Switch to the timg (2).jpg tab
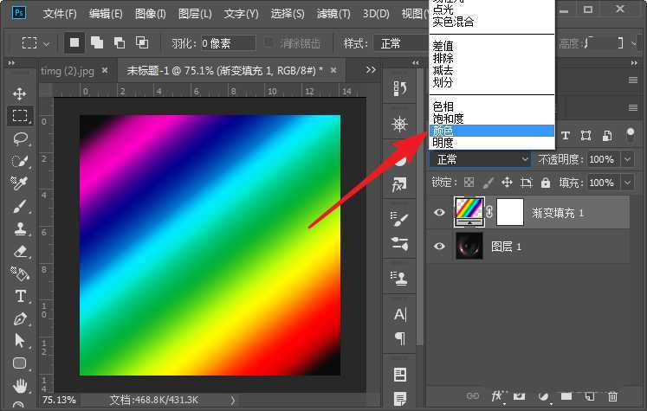Screen dimensions: 647x411 coord(68,70)
